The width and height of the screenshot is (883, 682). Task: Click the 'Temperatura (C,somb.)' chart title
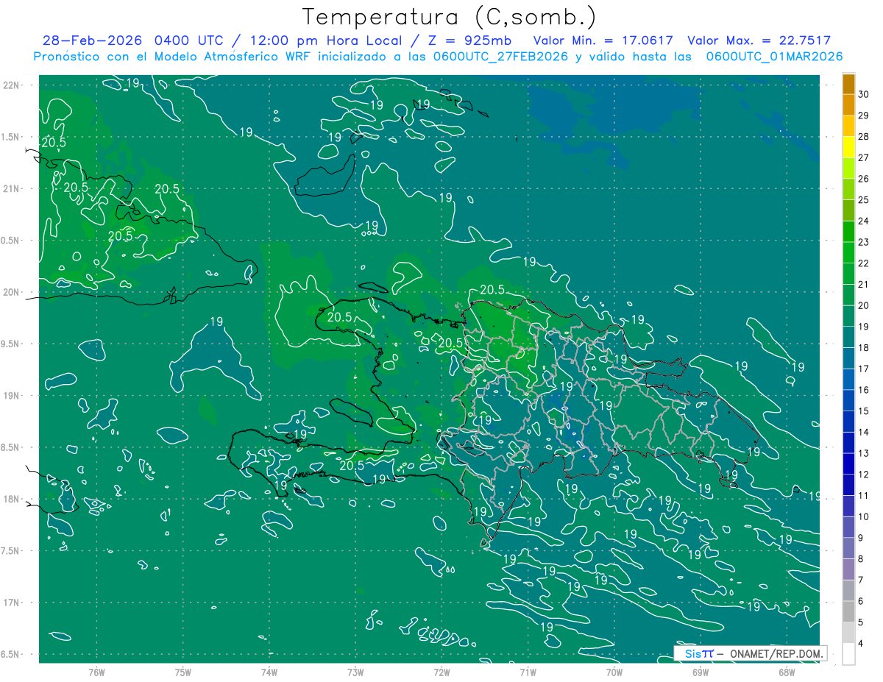coord(450,18)
